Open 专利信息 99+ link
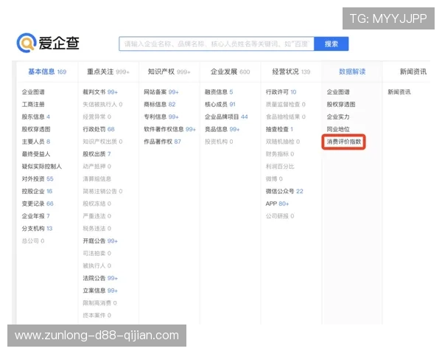The height and width of the screenshot is (354, 442). [161, 117]
